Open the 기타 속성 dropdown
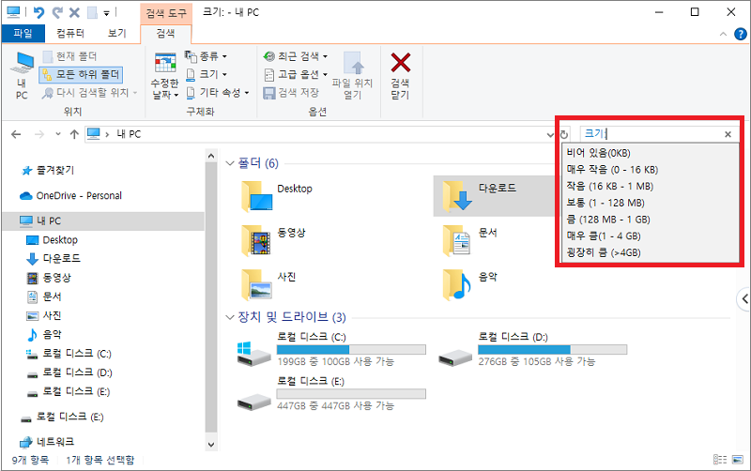The height and width of the screenshot is (471, 751). coord(218,92)
